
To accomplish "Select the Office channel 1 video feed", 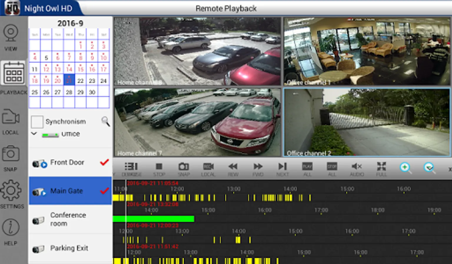I will click(367, 51).
